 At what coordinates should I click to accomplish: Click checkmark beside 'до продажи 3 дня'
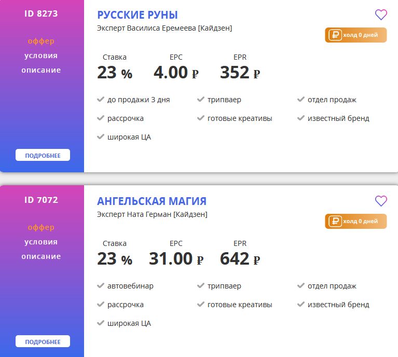[x=101, y=99]
